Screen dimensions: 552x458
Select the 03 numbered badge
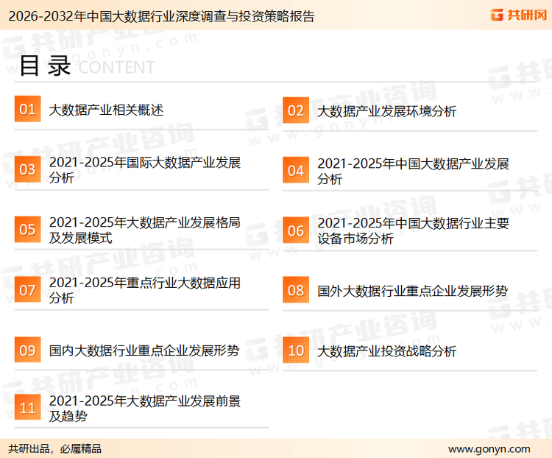pos(27,170)
